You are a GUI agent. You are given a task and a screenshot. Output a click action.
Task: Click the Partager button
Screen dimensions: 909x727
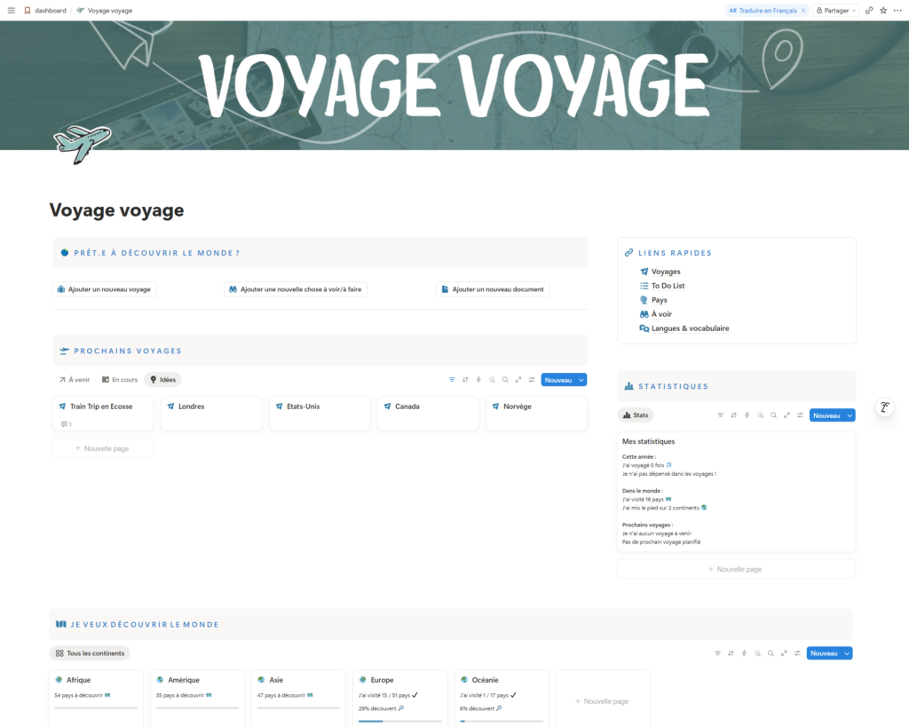835,10
